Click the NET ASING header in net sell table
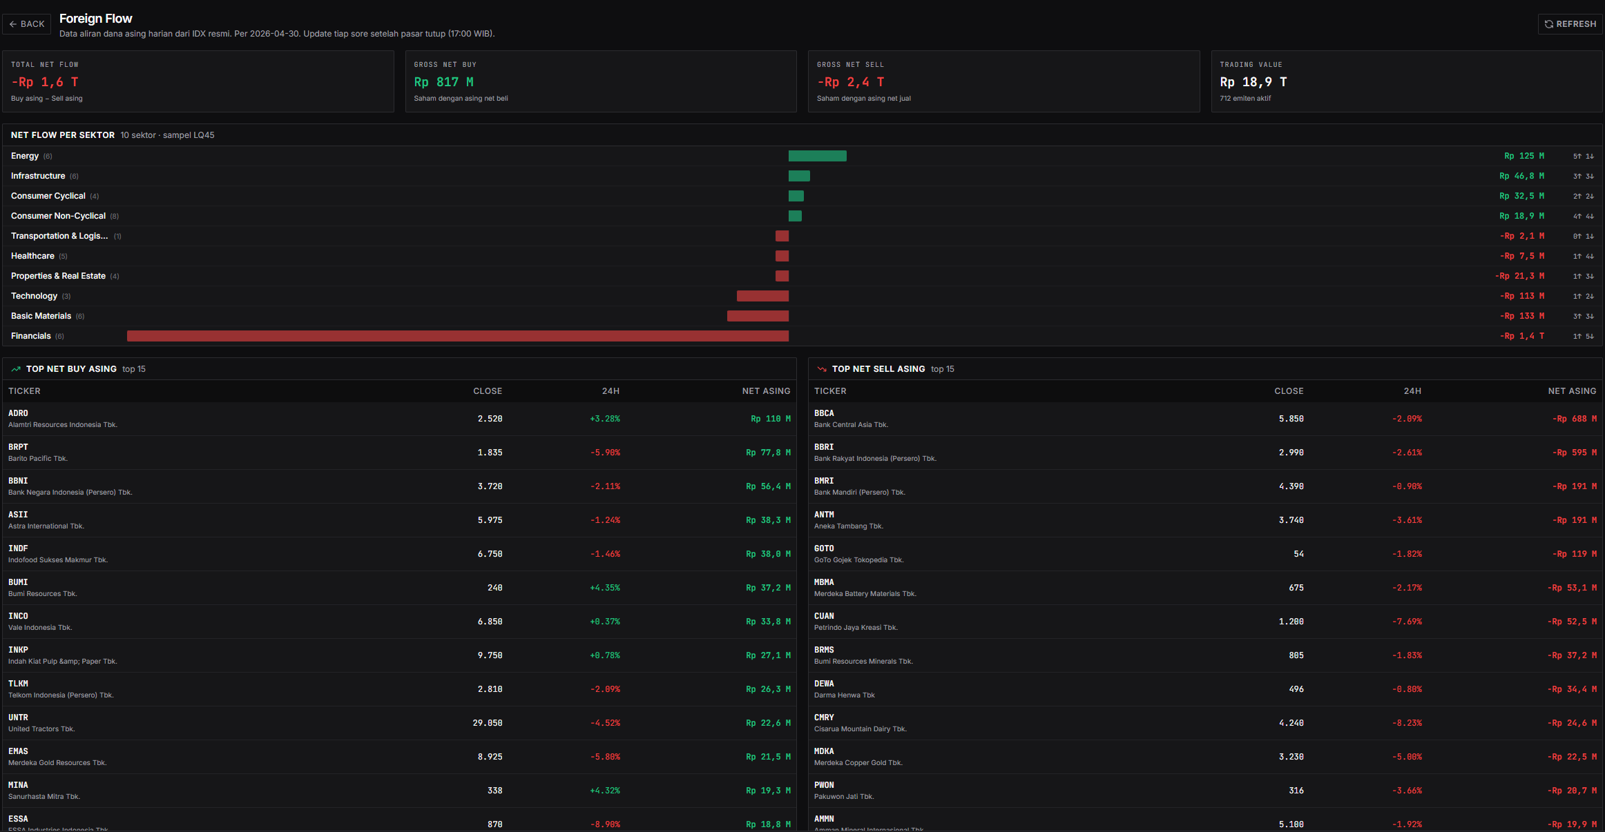 coord(1573,391)
